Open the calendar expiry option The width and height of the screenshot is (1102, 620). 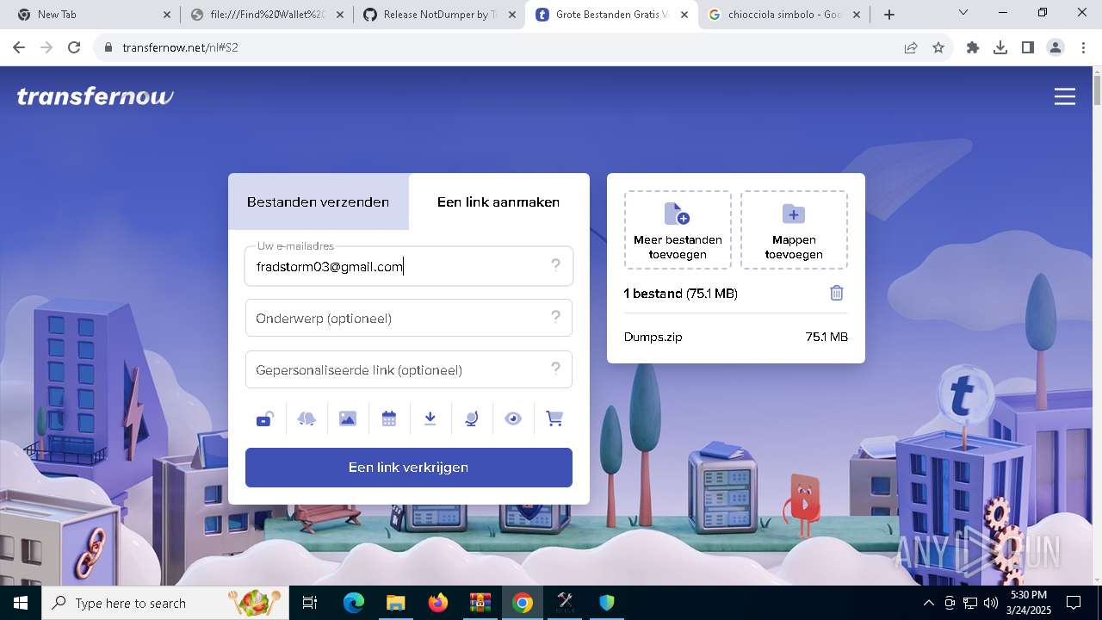[x=389, y=418]
